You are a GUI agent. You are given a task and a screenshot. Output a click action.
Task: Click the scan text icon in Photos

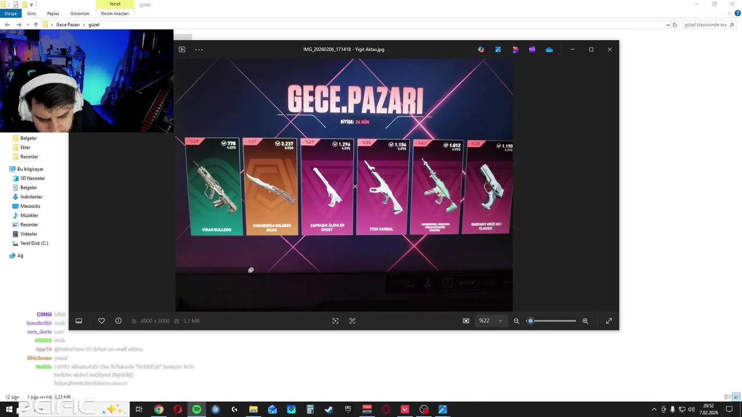352,321
